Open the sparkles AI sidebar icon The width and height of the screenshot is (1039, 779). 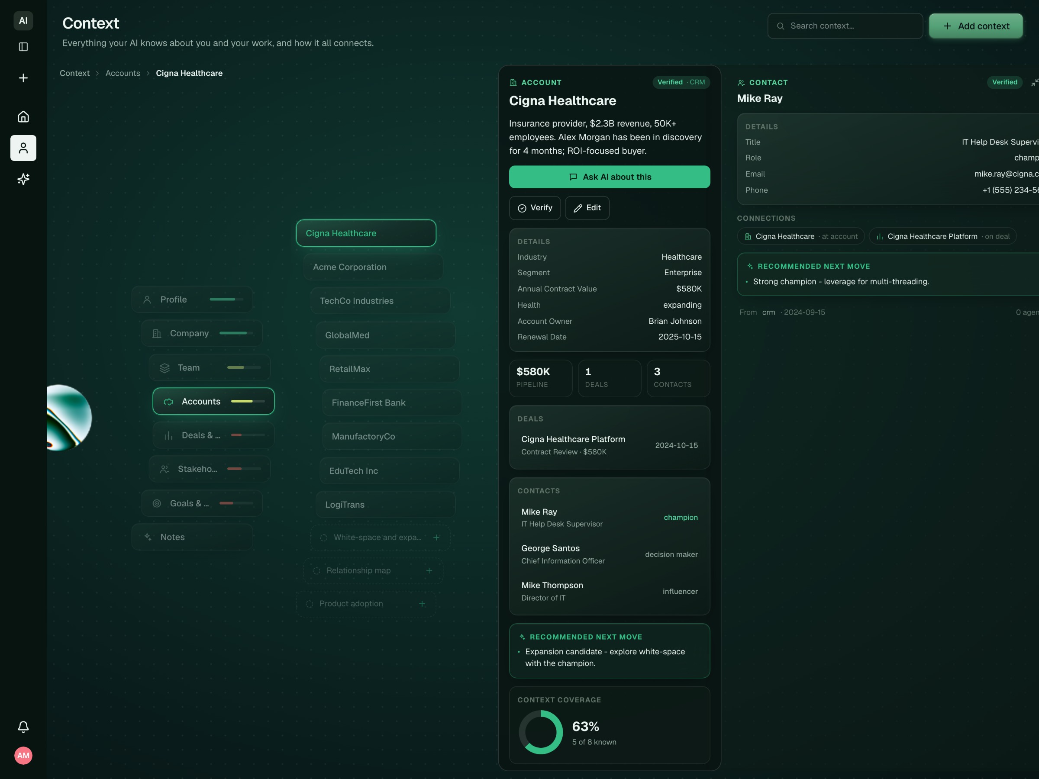click(23, 179)
